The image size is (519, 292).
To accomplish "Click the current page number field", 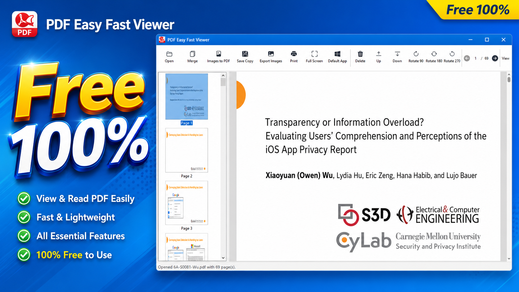I will [476, 58].
